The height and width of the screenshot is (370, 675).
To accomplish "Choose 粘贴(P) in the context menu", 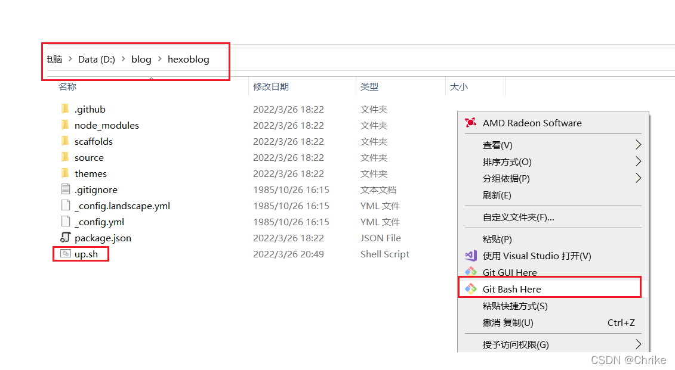I will click(x=553, y=240).
